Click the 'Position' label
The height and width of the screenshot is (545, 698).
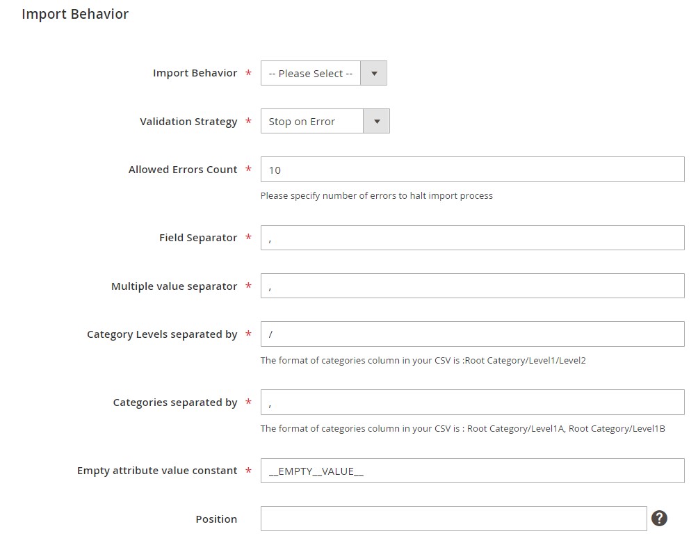pyautogui.click(x=216, y=519)
